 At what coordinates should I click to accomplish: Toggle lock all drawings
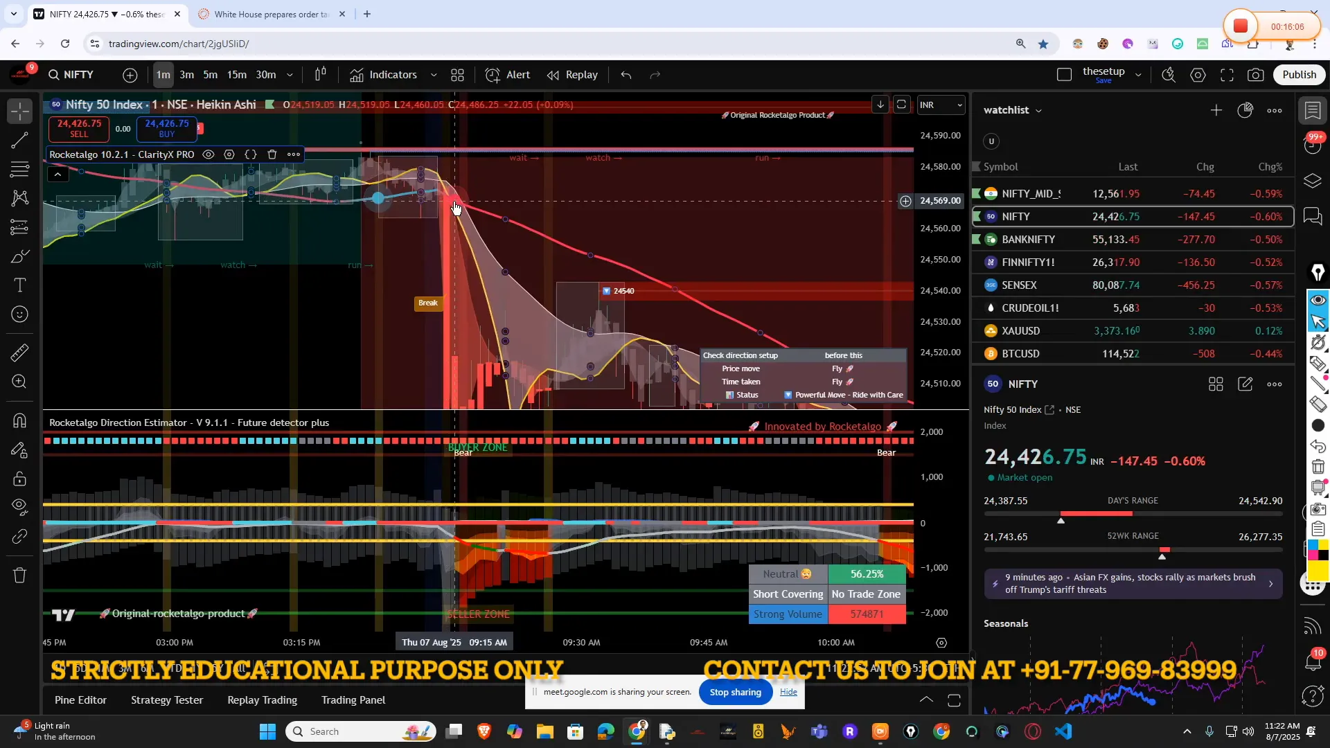click(x=20, y=479)
